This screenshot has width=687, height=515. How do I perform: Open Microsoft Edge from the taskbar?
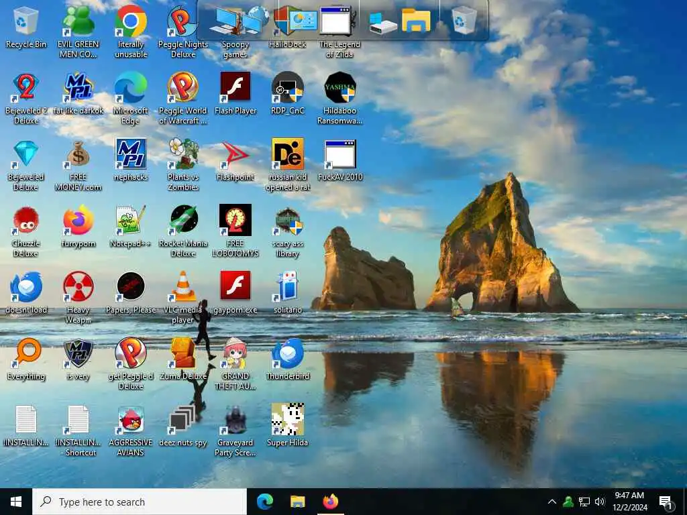265,502
